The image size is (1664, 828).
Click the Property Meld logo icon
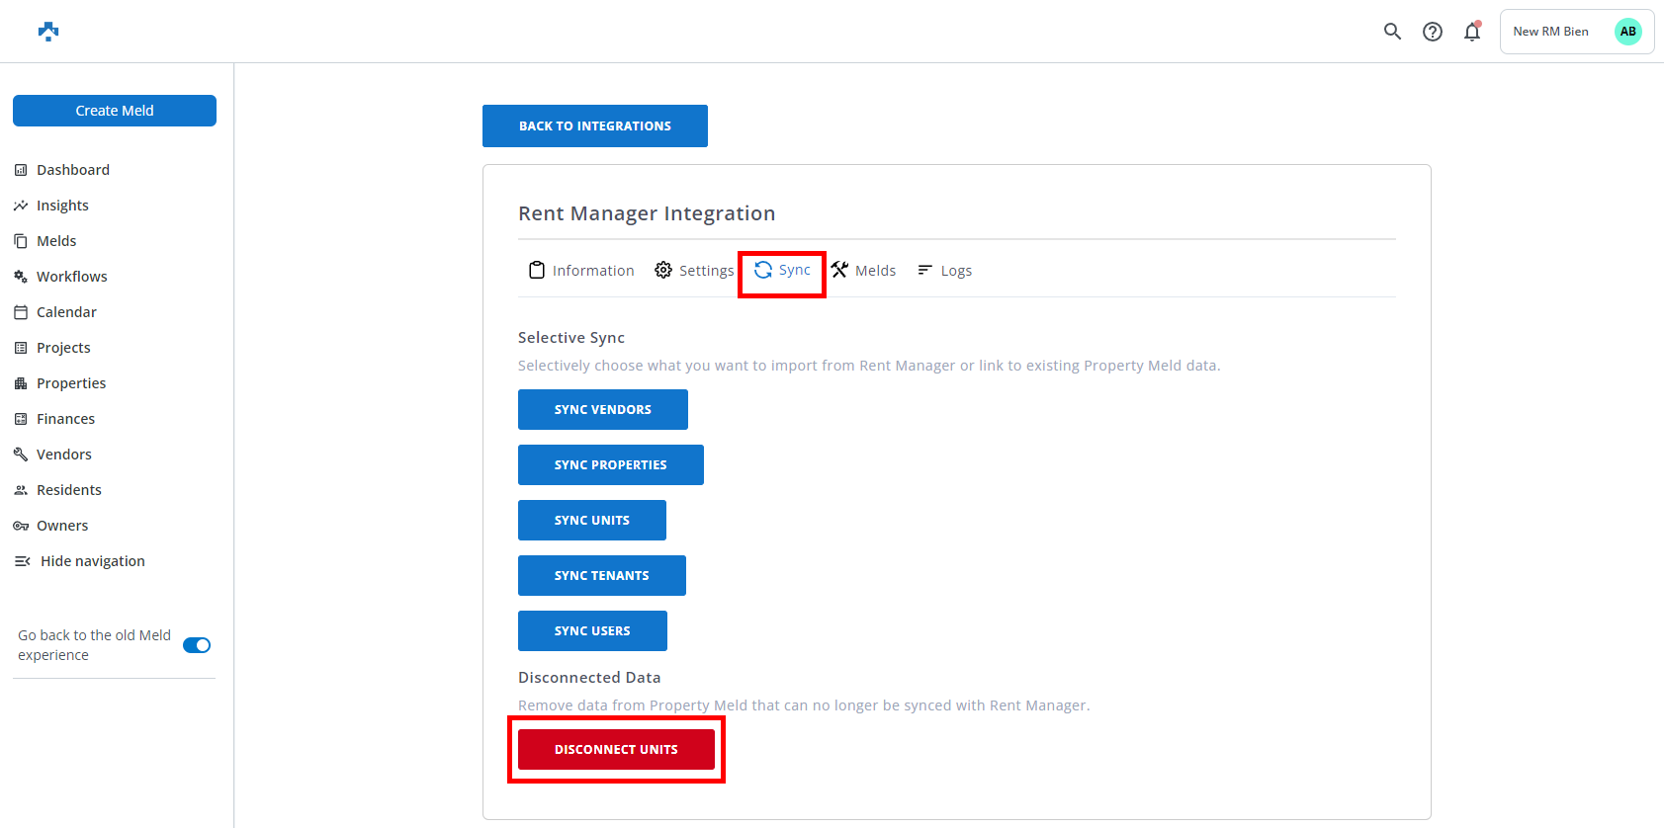point(48,32)
